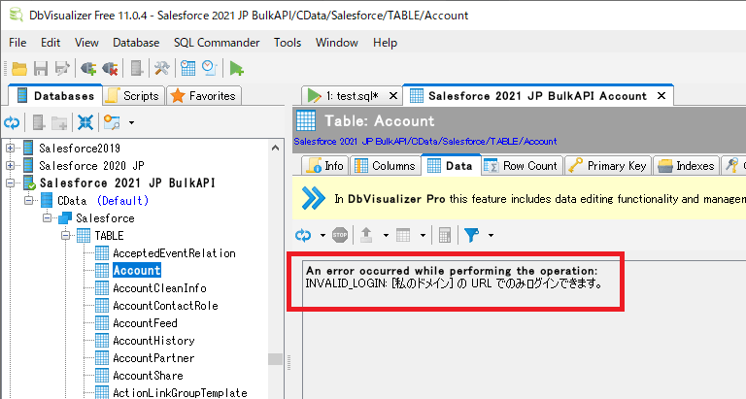Open the Indexes sub-tab
The height and width of the screenshot is (399, 746).
tap(686, 165)
